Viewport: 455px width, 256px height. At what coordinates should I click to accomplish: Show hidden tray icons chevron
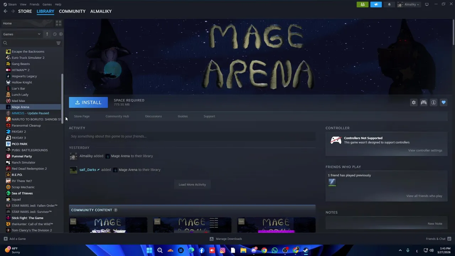400,250
